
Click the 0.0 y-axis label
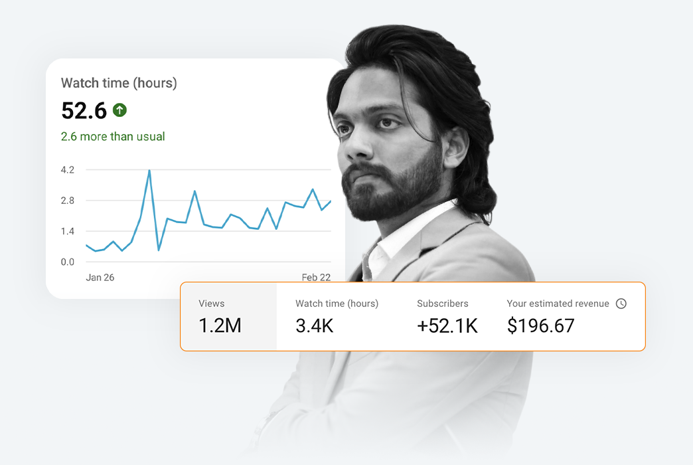pyautogui.click(x=68, y=262)
